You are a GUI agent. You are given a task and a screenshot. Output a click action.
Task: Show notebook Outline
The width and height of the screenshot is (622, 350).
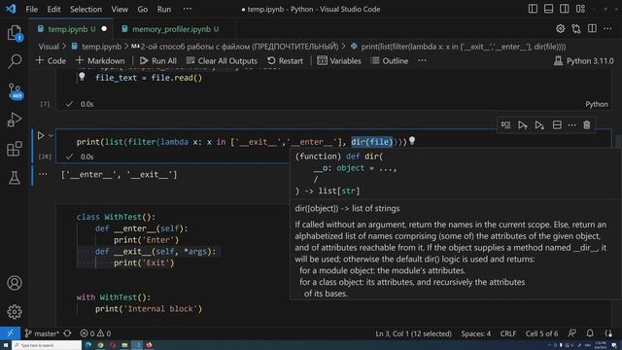click(x=390, y=60)
